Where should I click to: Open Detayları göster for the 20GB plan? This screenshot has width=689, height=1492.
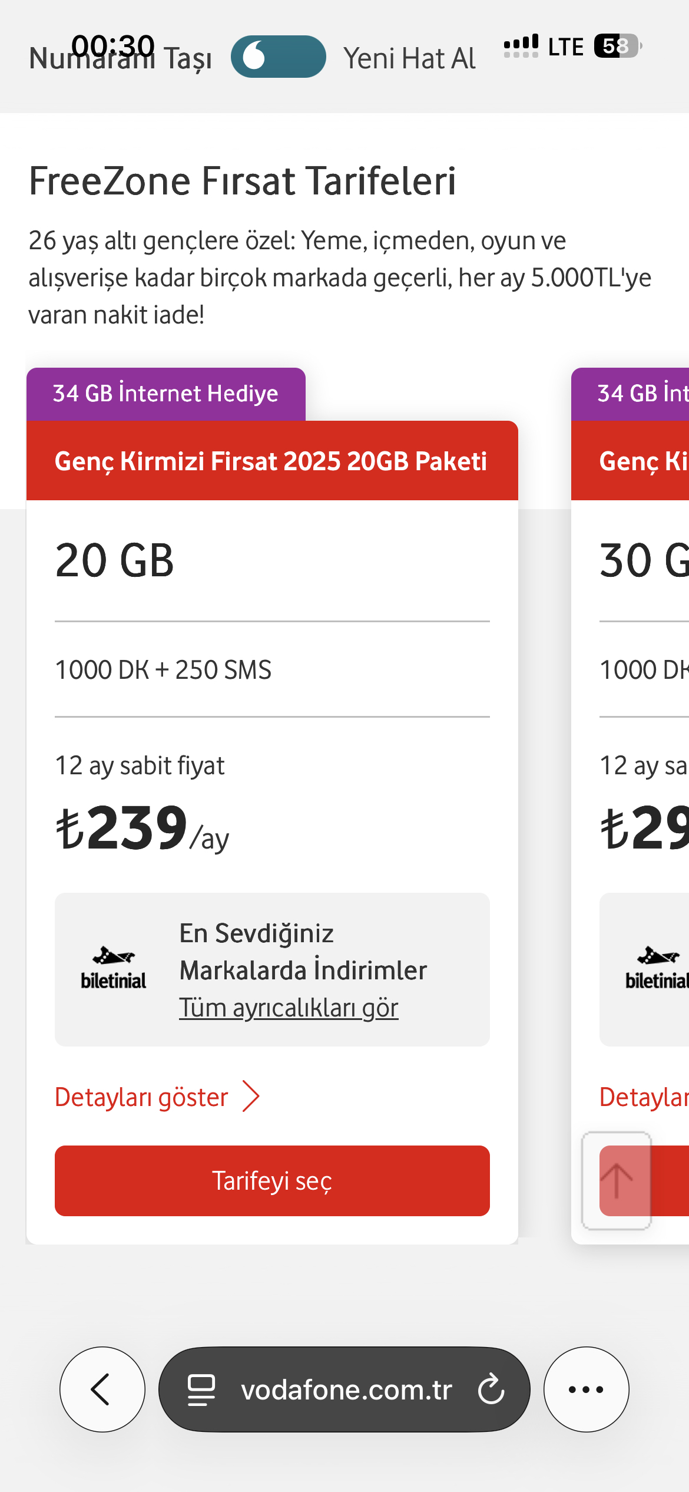[141, 1097]
